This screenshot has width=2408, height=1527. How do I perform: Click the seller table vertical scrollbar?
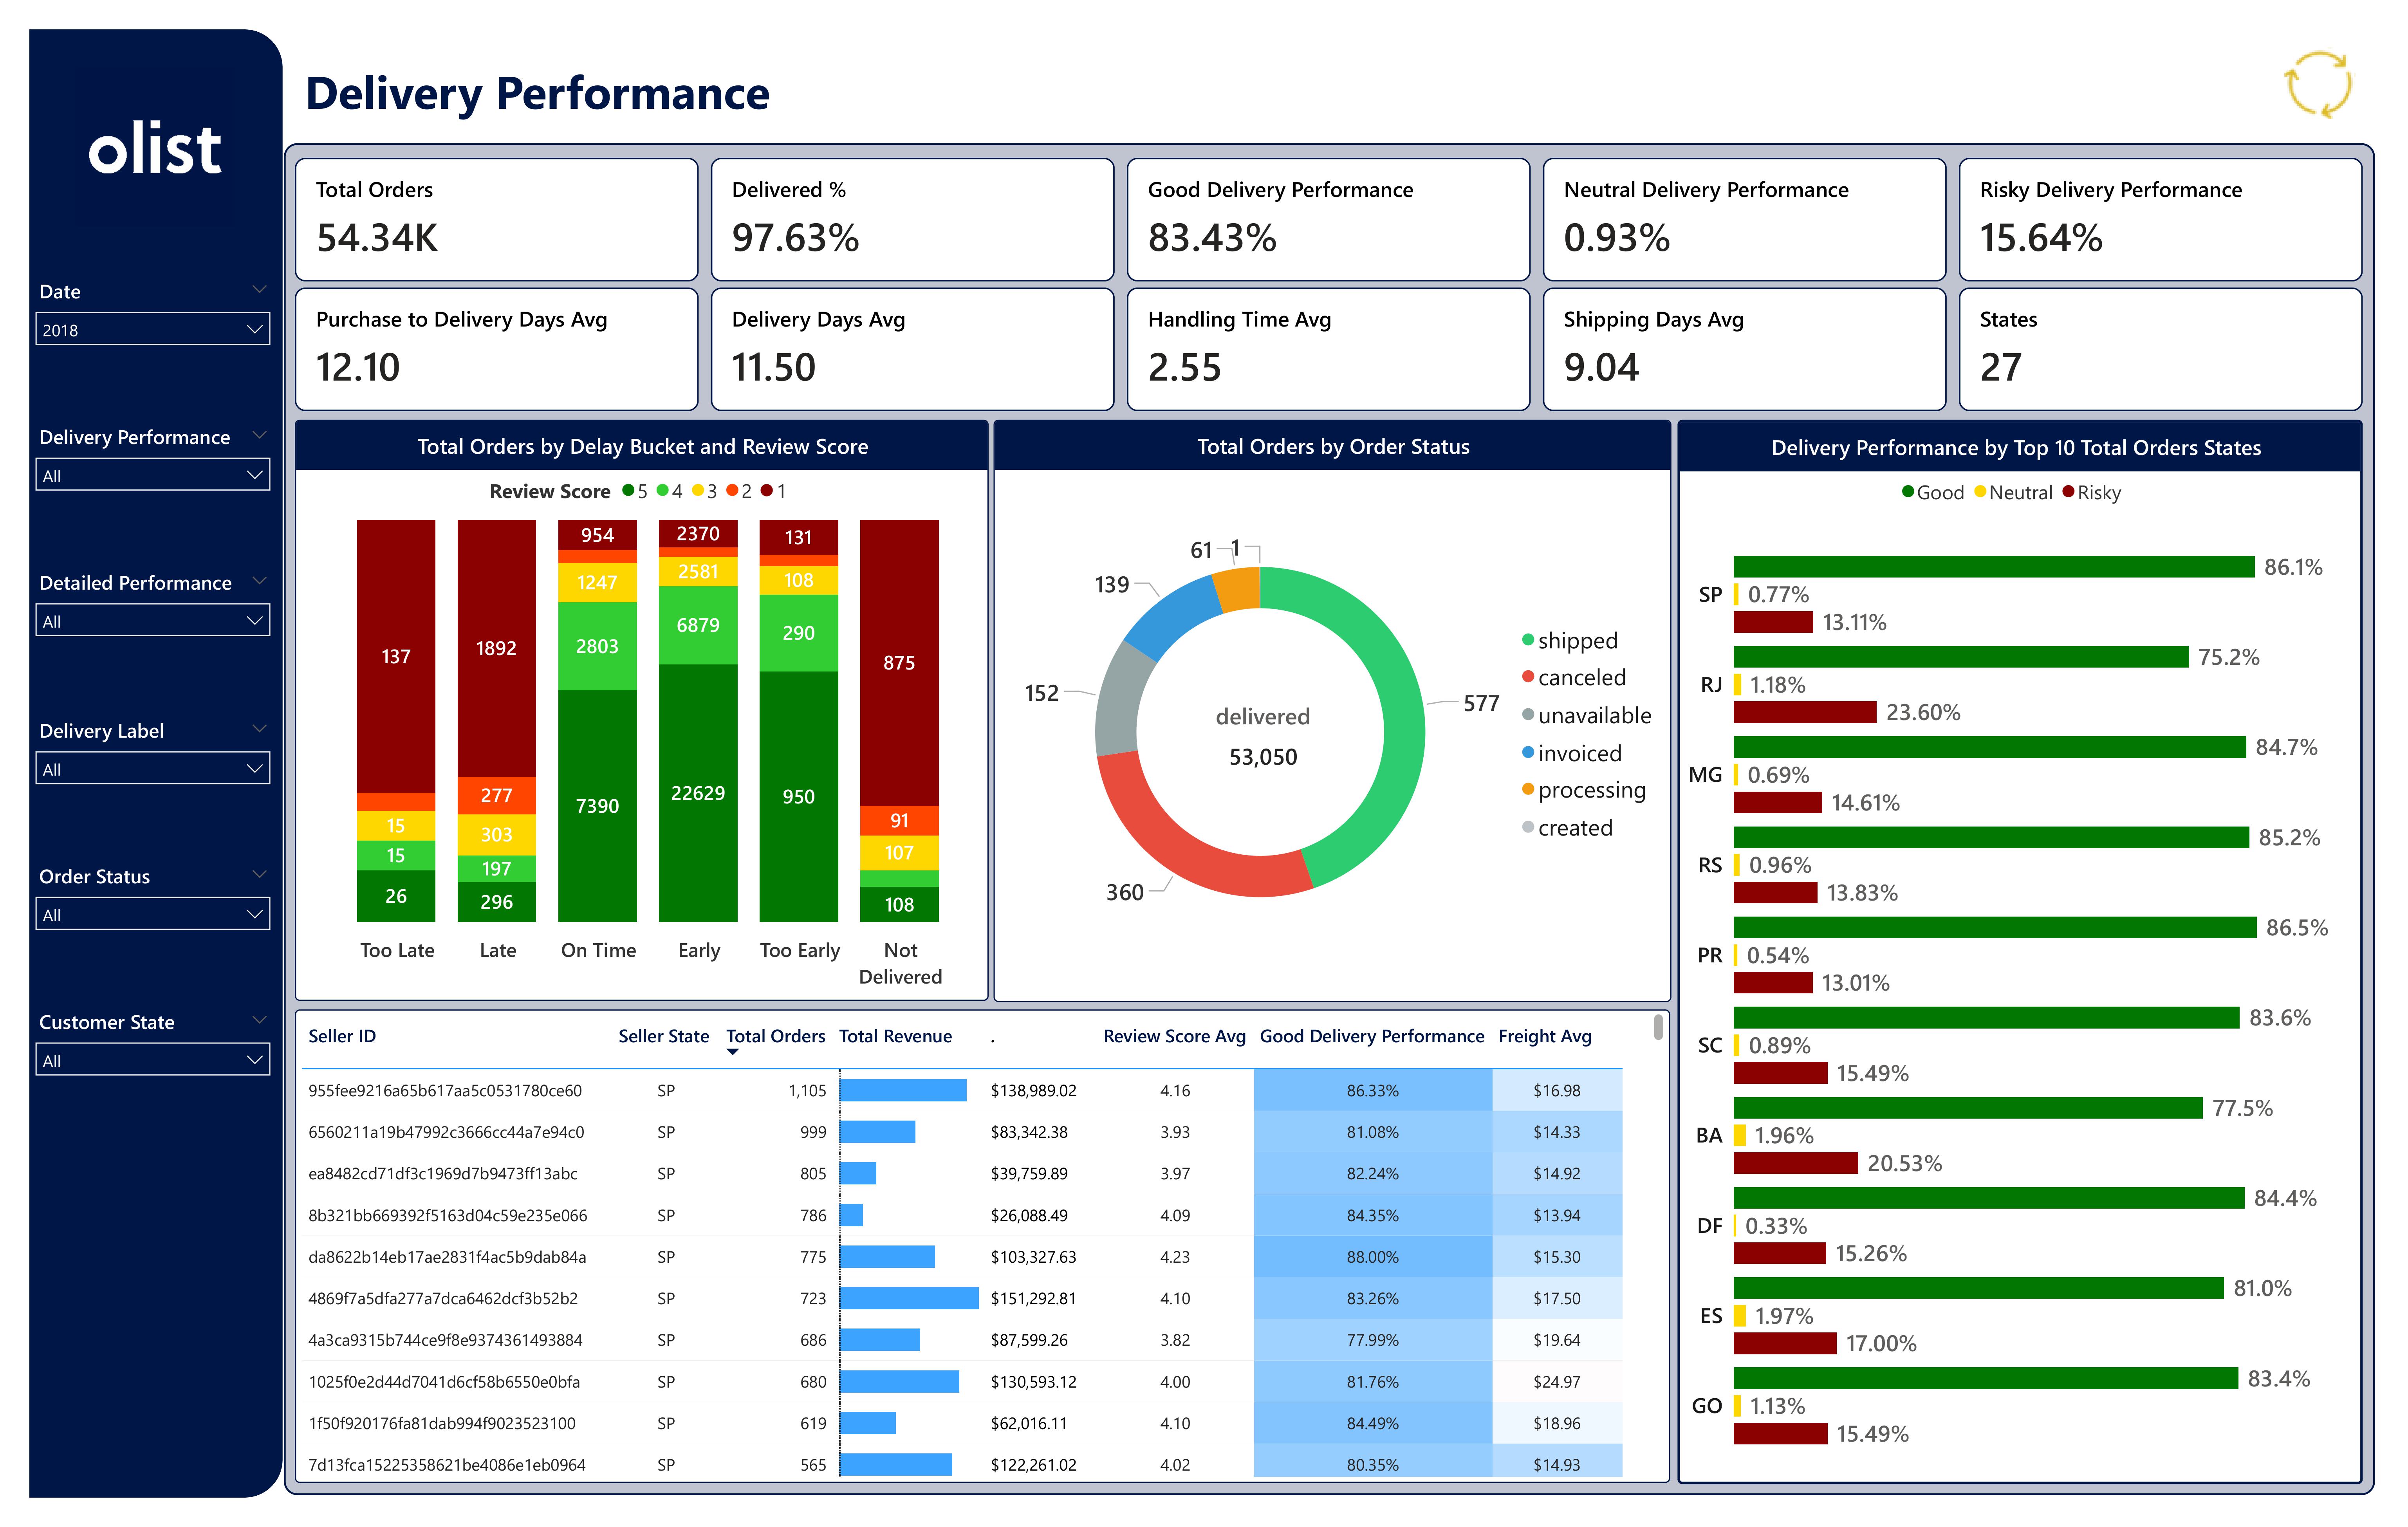pos(1658,1027)
